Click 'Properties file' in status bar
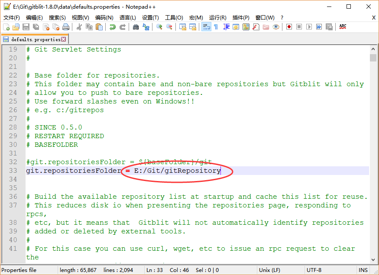 19,270
